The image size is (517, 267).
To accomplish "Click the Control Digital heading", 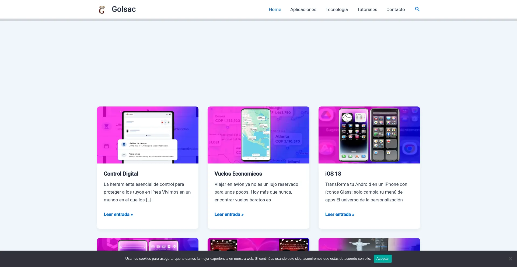I will click(x=121, y=174).
